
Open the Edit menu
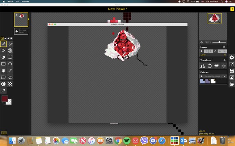point(18,1)
